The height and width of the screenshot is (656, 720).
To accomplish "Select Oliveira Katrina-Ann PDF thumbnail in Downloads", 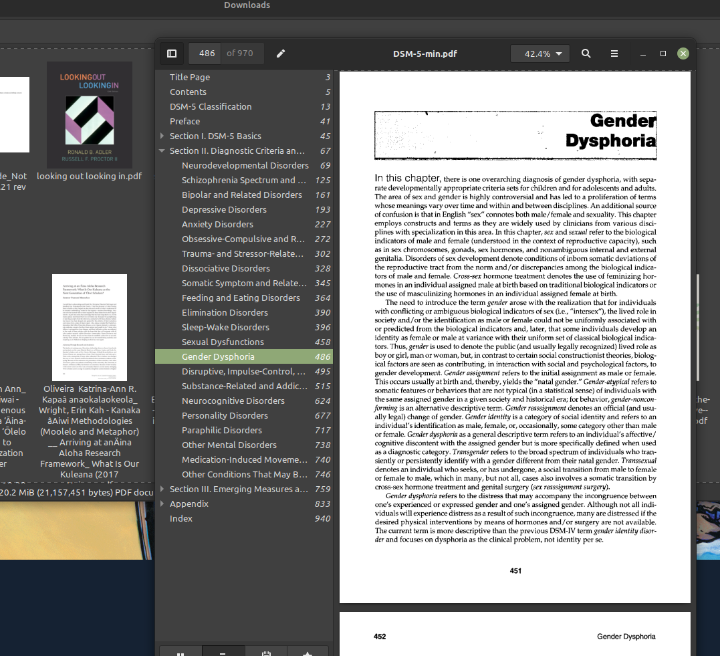I will (x=90, y=328).
